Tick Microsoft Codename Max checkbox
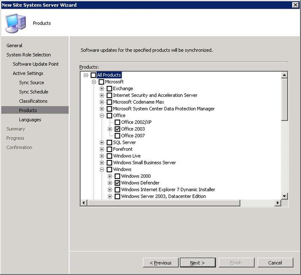This screenshot has width=301, height=275. 109,102
